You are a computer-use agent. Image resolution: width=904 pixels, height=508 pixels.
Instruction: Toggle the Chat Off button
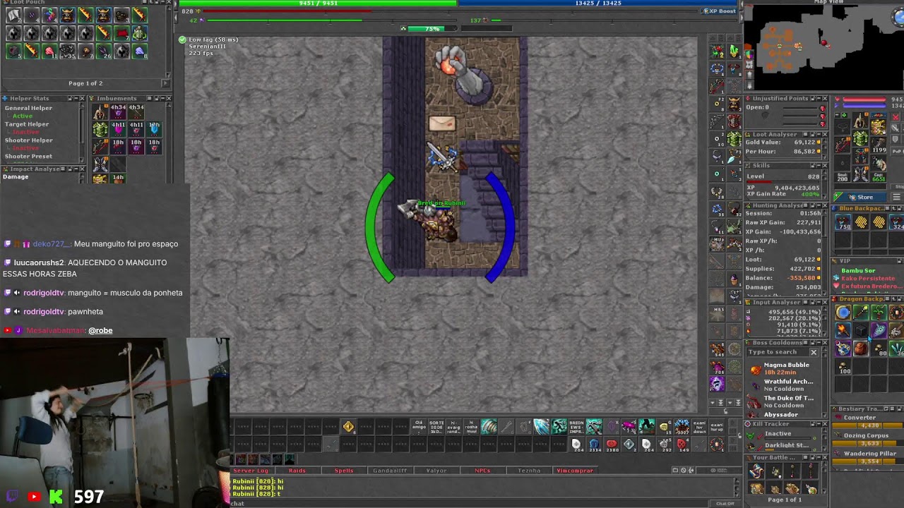[725, 503]
